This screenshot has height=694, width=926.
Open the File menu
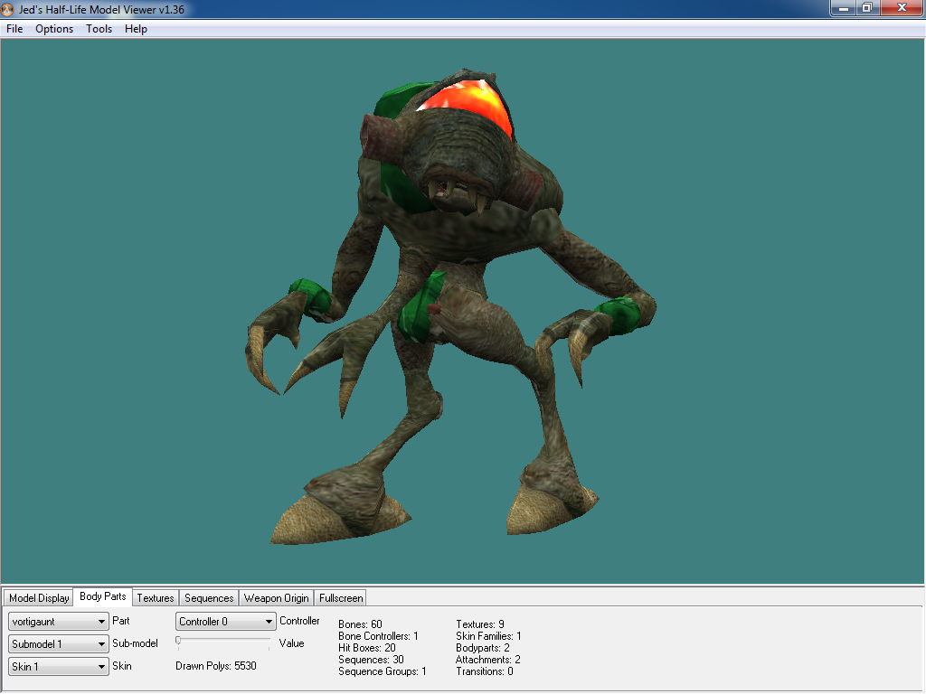click(14, 29)
